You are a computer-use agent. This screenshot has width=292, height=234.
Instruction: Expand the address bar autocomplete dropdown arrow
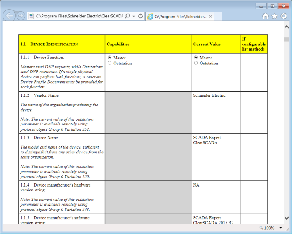click(x=133, y=16)
